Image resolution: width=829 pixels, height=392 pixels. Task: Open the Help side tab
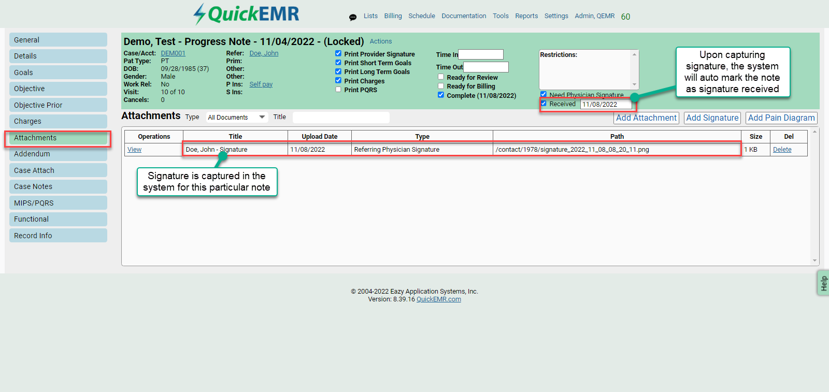823,283
